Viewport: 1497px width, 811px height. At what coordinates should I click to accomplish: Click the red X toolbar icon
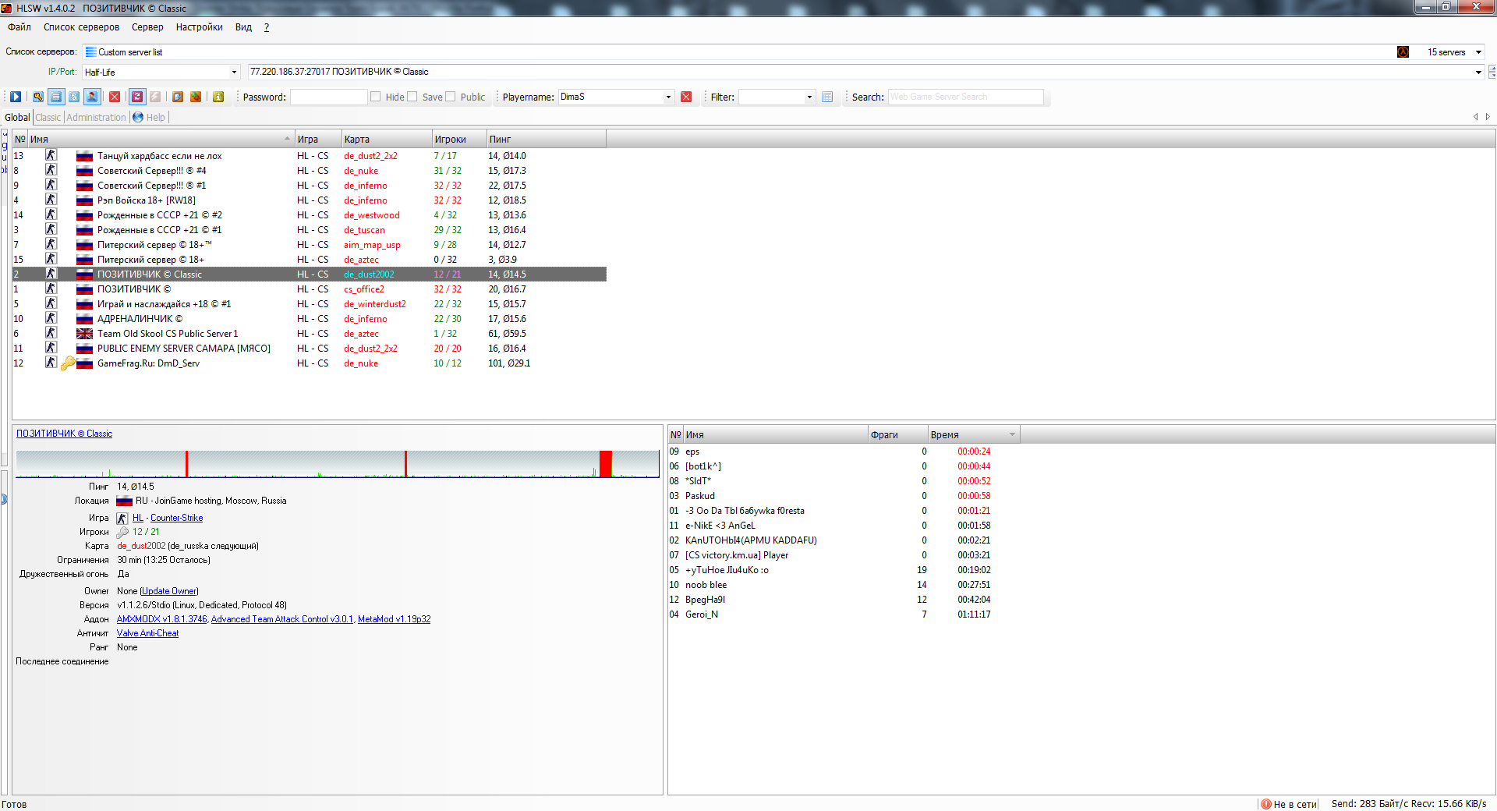(115, 97)
